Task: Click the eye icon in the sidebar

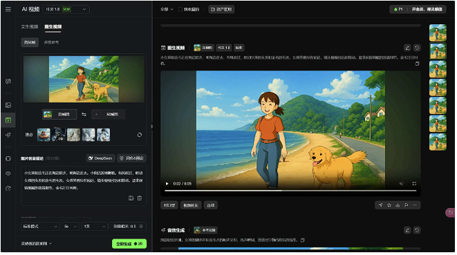Action: (8, 173)
